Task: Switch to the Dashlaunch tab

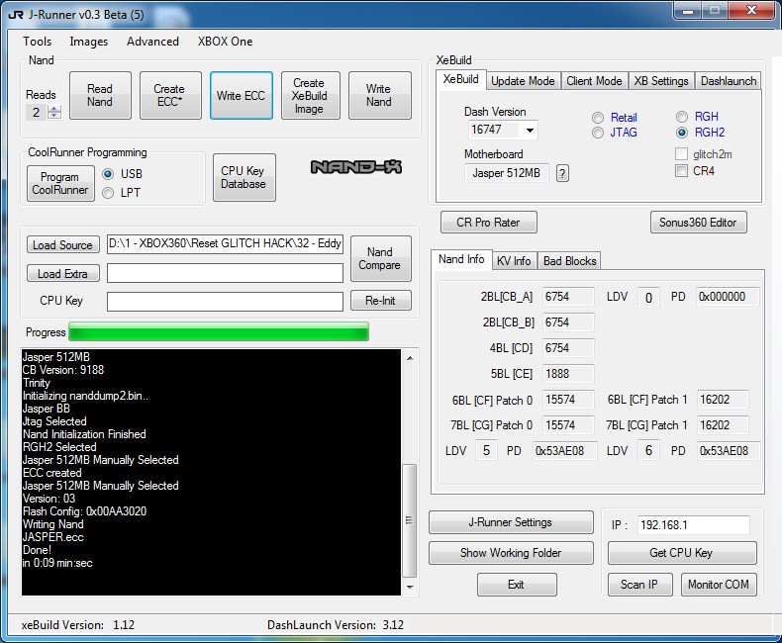Action: pyautogui.click(x=729, y=81)
